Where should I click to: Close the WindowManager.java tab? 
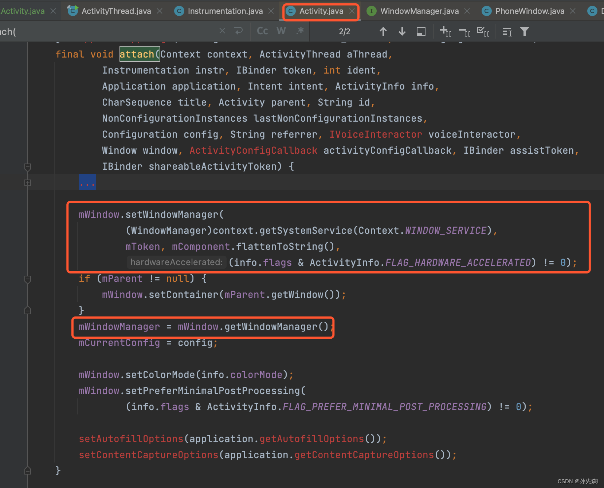tap(467, 11)
